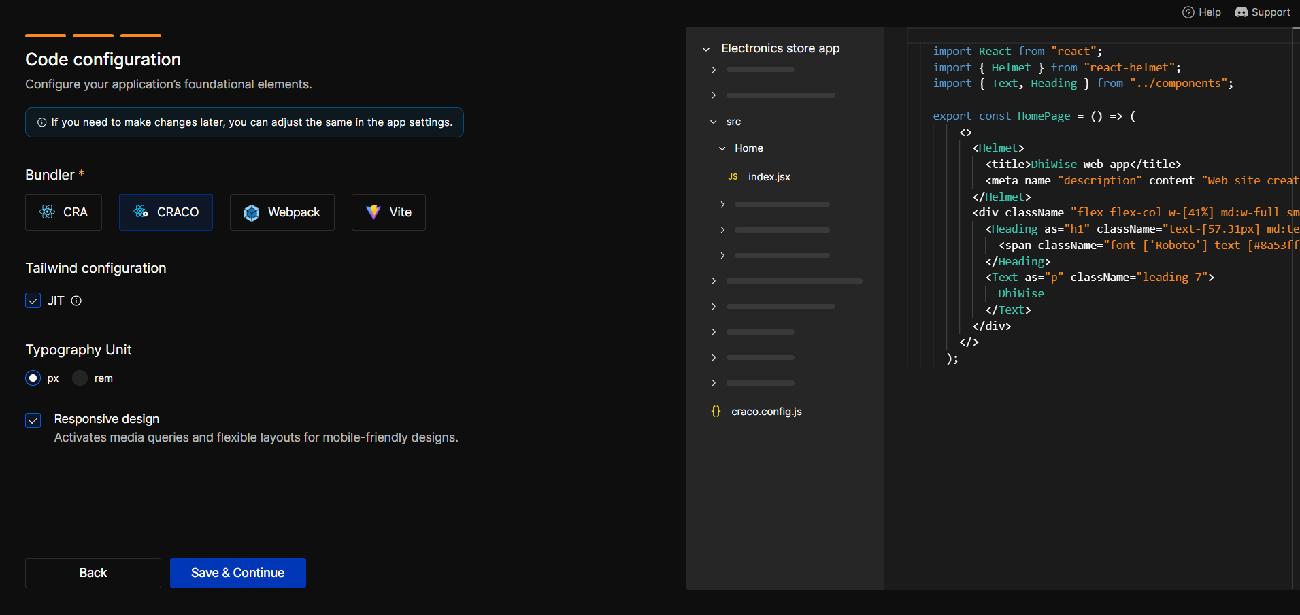Open craco.config.js in the file tree

[767, 412]
